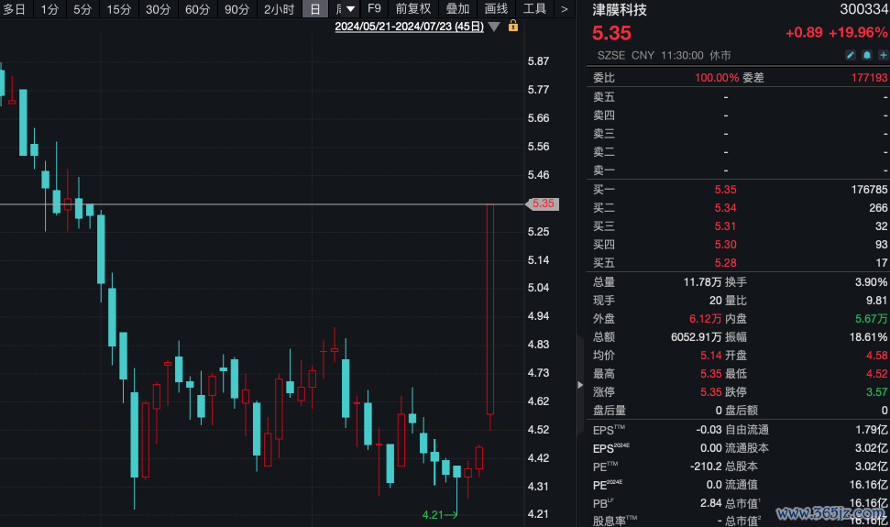Click the 4.21 lowest price label
The width and height of the screenshot is (890, 527).
(433, 514)
